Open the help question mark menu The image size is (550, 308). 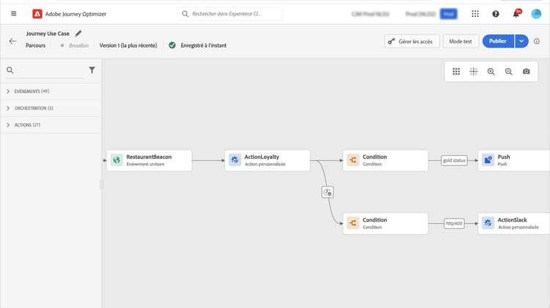[496, 13]
